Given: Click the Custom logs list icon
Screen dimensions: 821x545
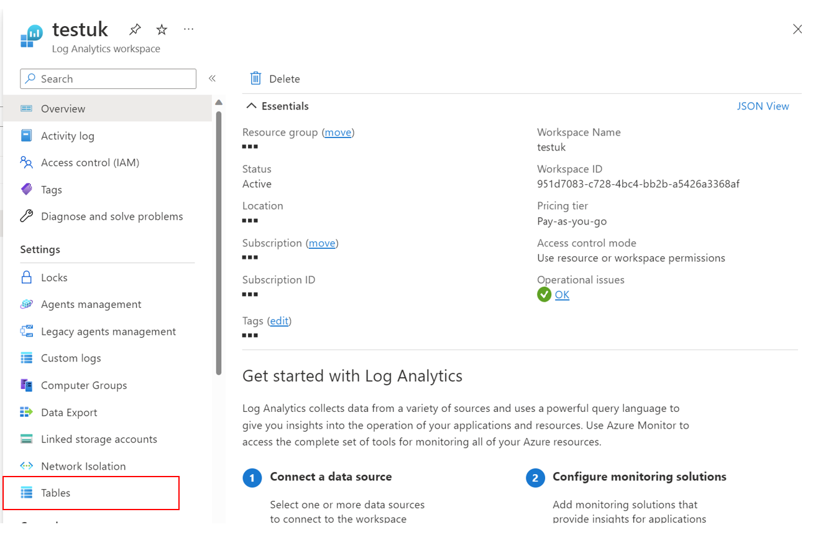Looking at the screenshot, I should pyautogui.click(x=26, y=358).
